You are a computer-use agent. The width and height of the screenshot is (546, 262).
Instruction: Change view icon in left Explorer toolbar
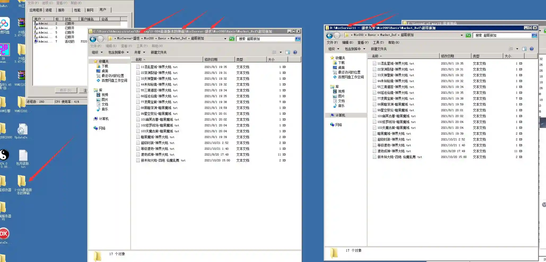274,52
